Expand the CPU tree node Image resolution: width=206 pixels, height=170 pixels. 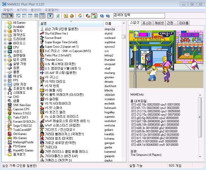pyautogui.click(x=5, y=47)
